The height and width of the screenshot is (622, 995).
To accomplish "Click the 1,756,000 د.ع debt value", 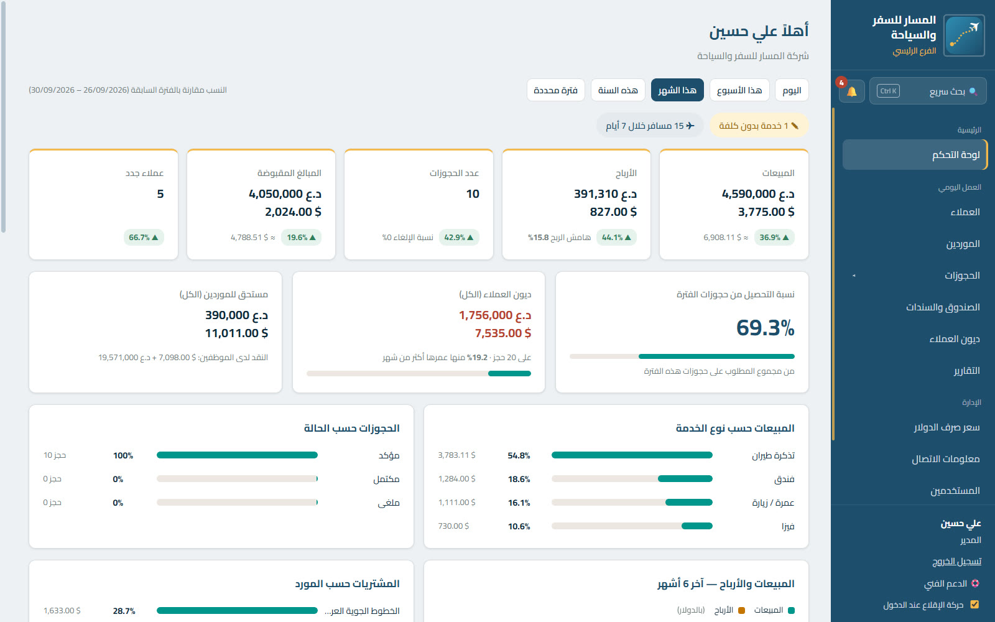I will click(495, 315).
